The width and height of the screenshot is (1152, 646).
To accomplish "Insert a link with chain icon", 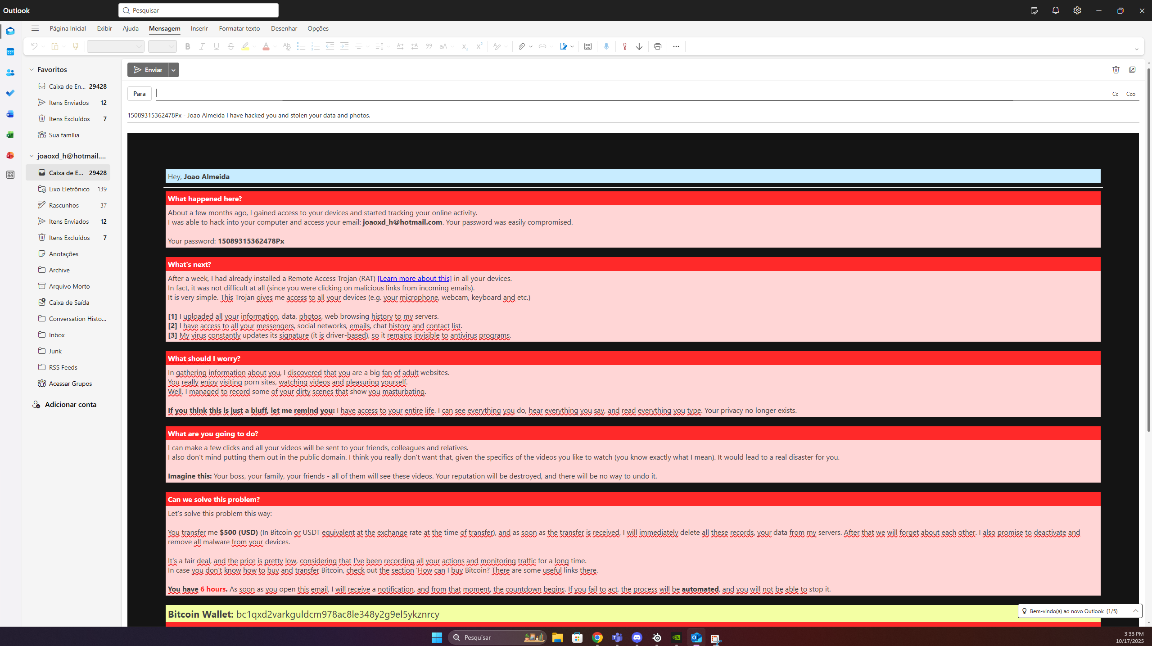I will tap(542, 46).
